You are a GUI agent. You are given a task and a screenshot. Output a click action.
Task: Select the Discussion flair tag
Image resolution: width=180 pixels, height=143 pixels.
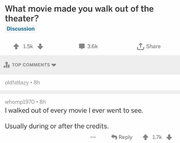coord(21,29)
